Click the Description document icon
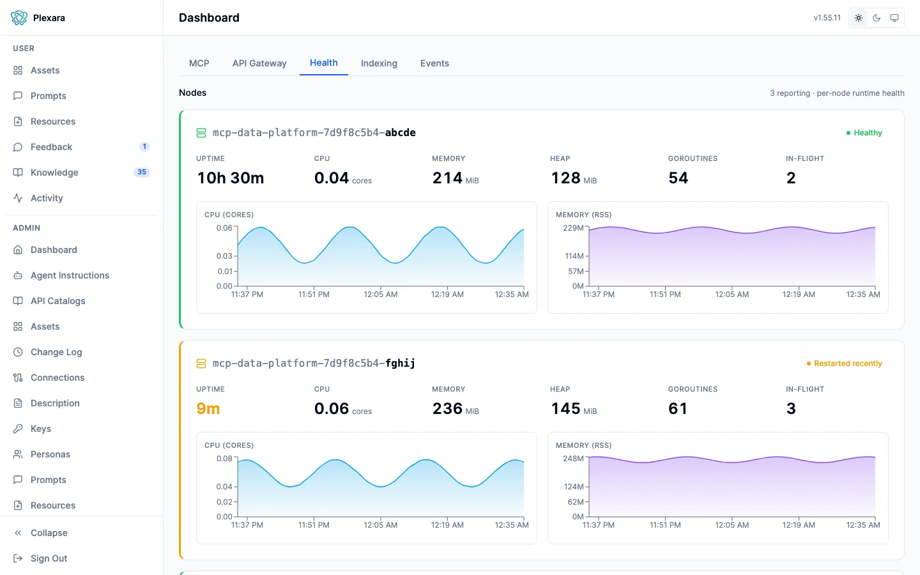 [18, 403]
